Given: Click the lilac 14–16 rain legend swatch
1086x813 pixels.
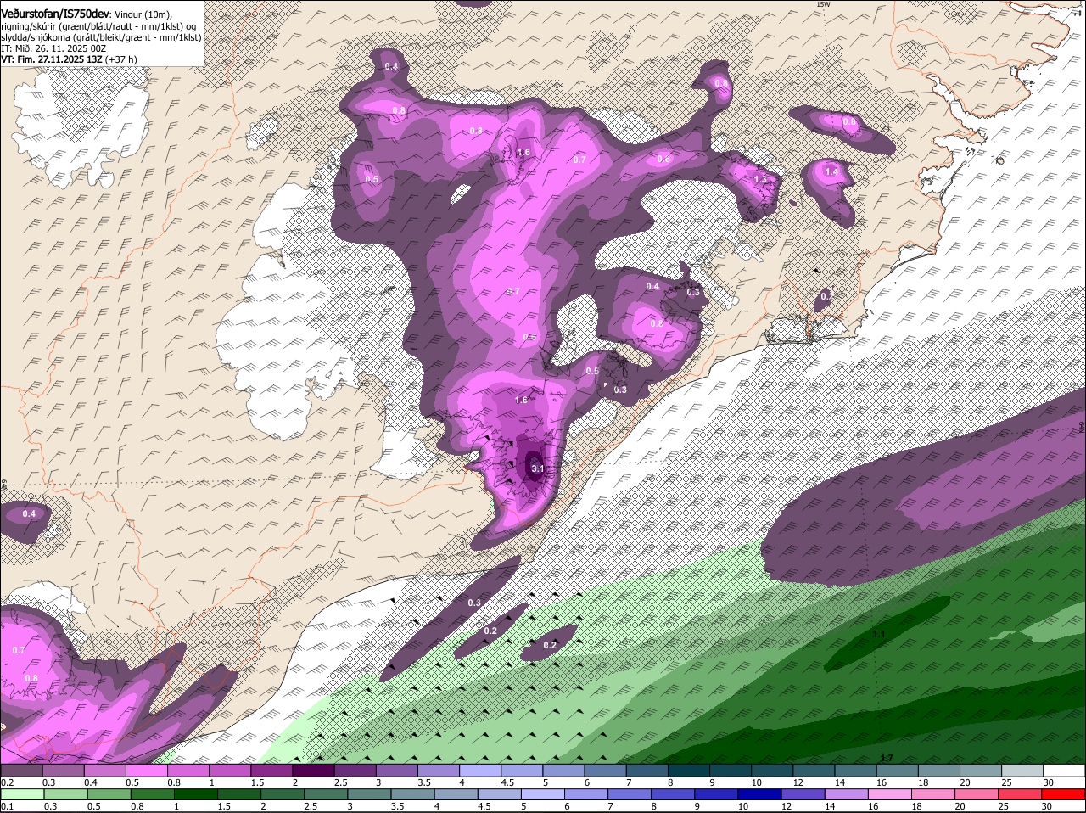Looking at the screenshot, I should tap(846, 794).
